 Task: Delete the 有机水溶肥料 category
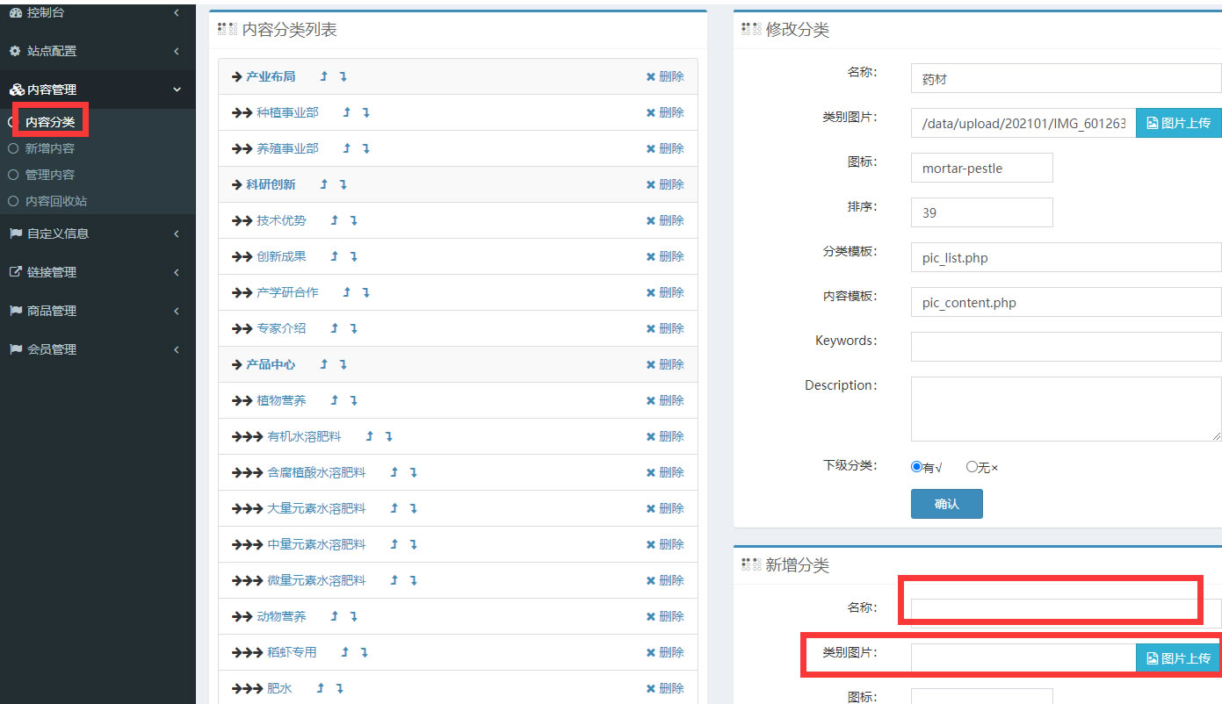pyautogui.click(x=664, y=437)
